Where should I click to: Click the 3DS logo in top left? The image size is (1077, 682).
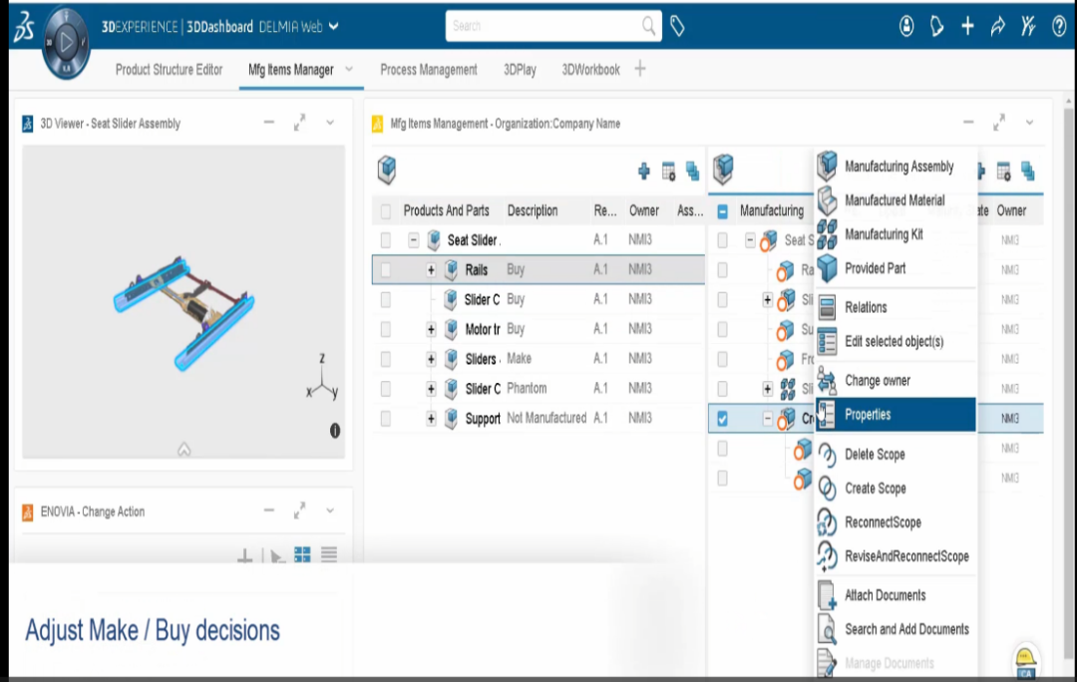[x=23, y=28]
